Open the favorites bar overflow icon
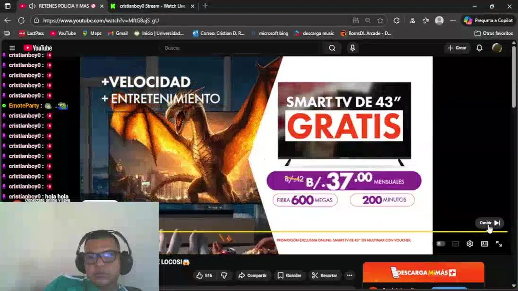This screenshot has width=518, height=291. [x=6, y=33]
